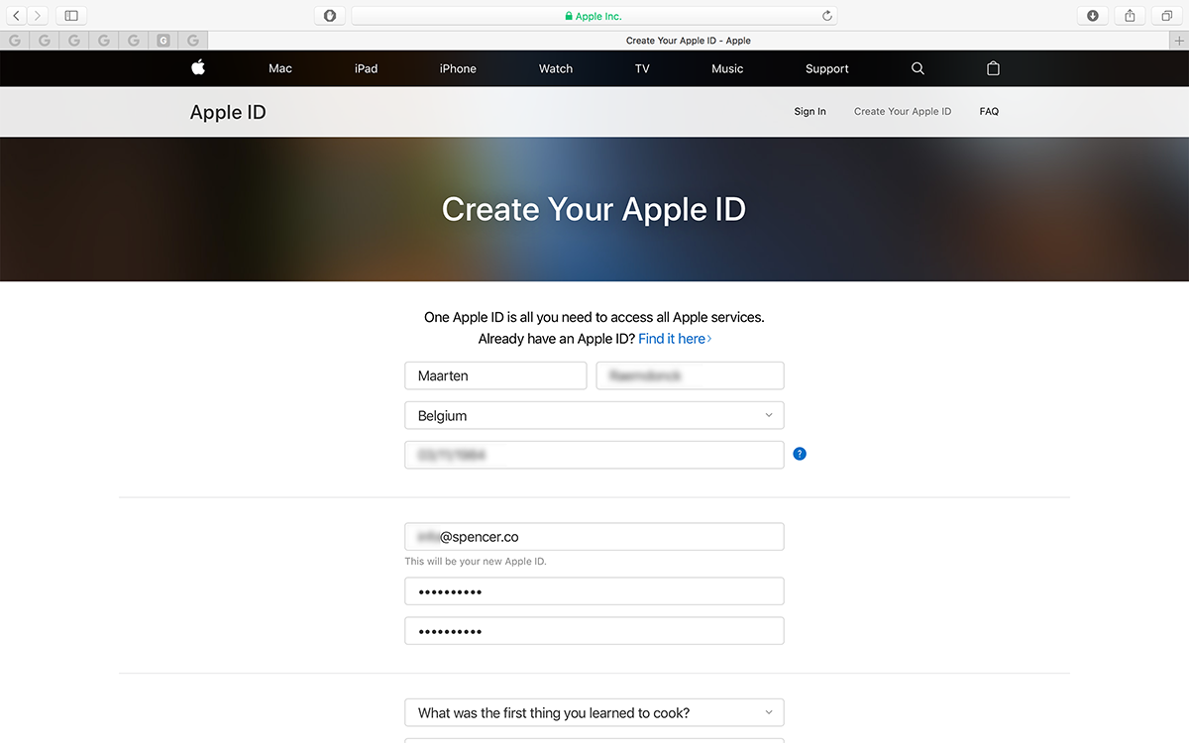1189x743 pixels.
Task: Click the email address input field
Action: pyautogui.click(x=594, y=536)
